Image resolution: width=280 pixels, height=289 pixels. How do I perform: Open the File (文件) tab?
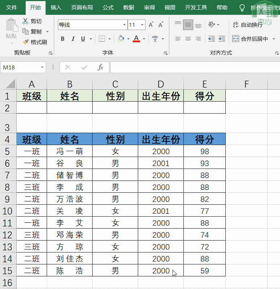pos(12,8)
